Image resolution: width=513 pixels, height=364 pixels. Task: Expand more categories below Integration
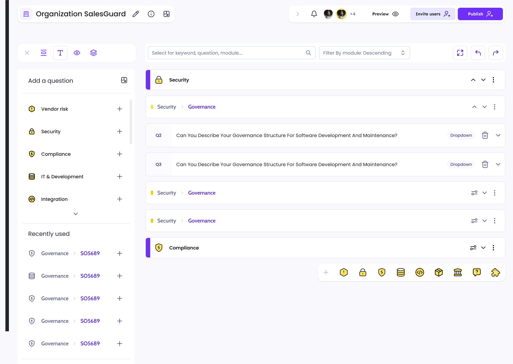click(76, 214)
